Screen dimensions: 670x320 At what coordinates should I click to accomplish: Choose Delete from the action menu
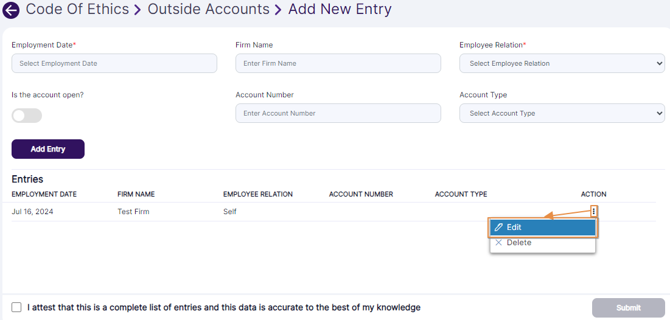click(x=518, y=243)
